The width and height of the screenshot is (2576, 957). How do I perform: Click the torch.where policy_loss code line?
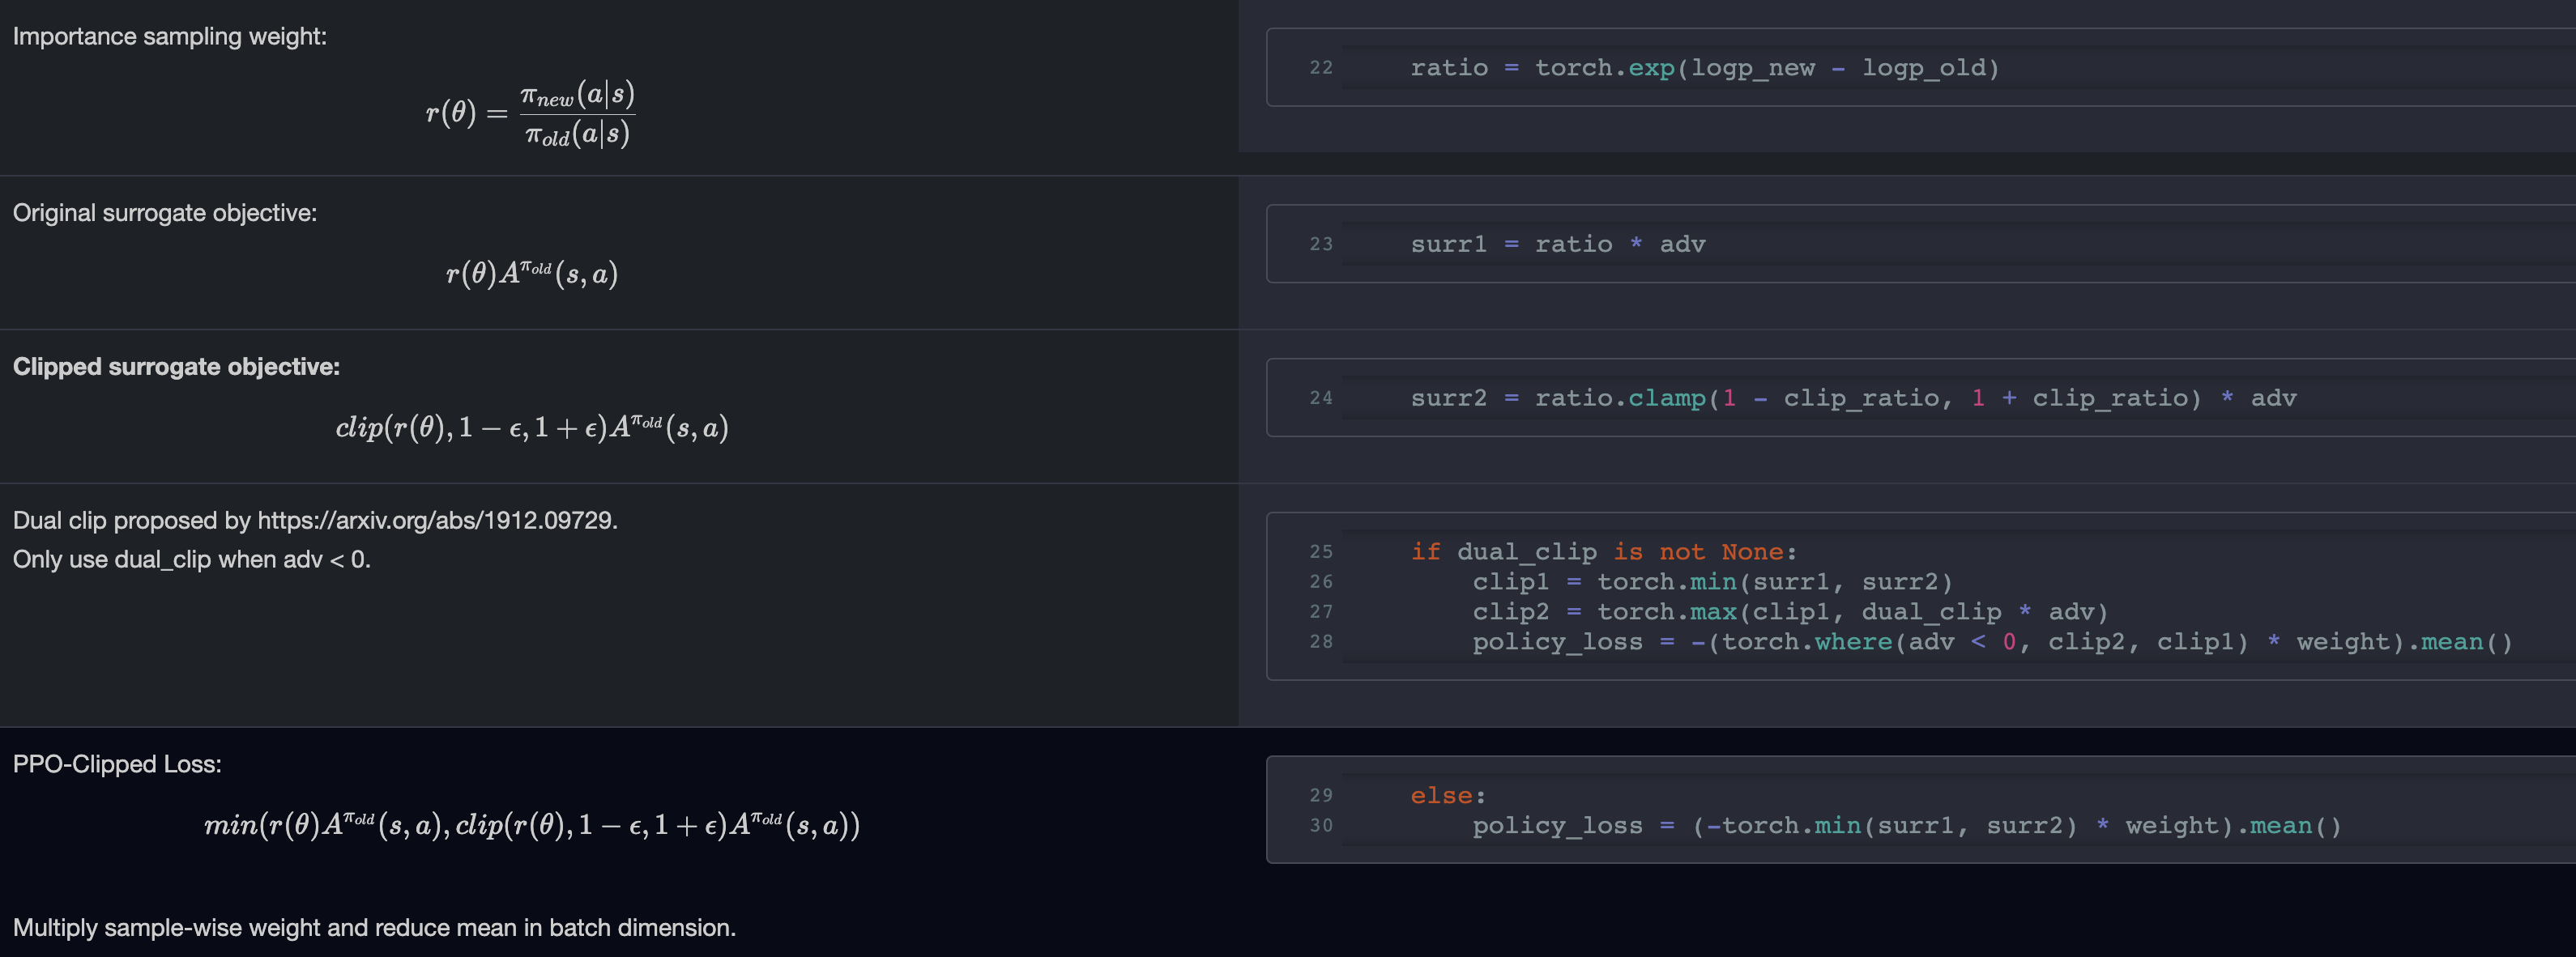tap(1991, 642)
